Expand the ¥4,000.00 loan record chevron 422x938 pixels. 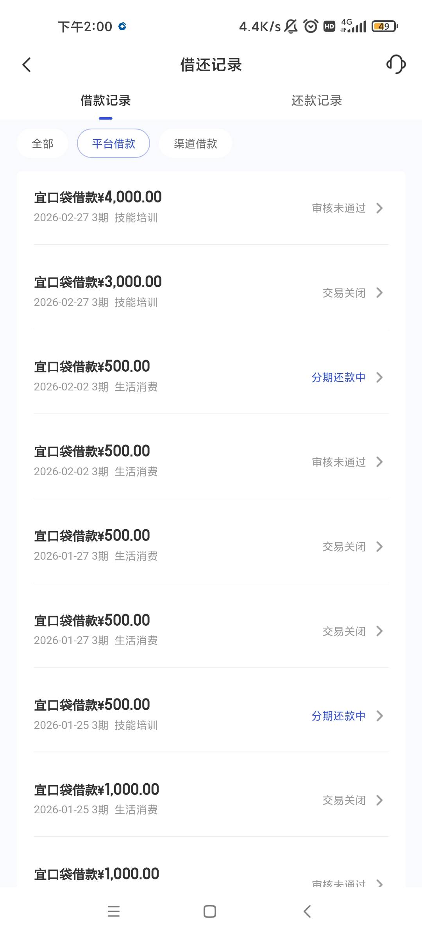click(379, 208)
